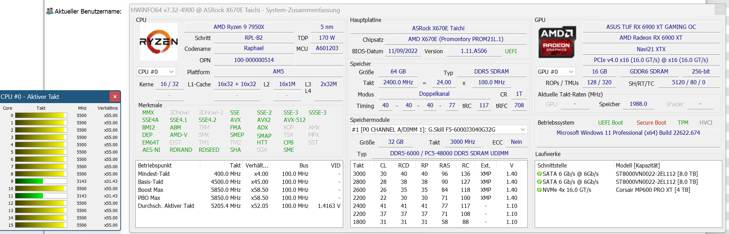Select the 1800 MHz memory timing row

pyautogui.click(x=438, y=222)
